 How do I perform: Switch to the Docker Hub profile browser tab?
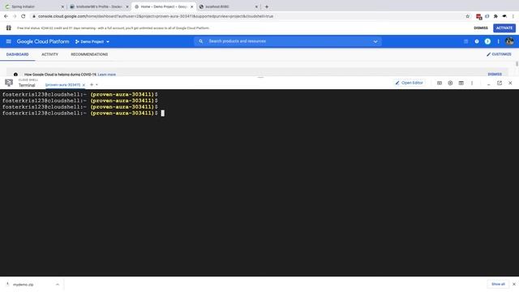[99, 6]
